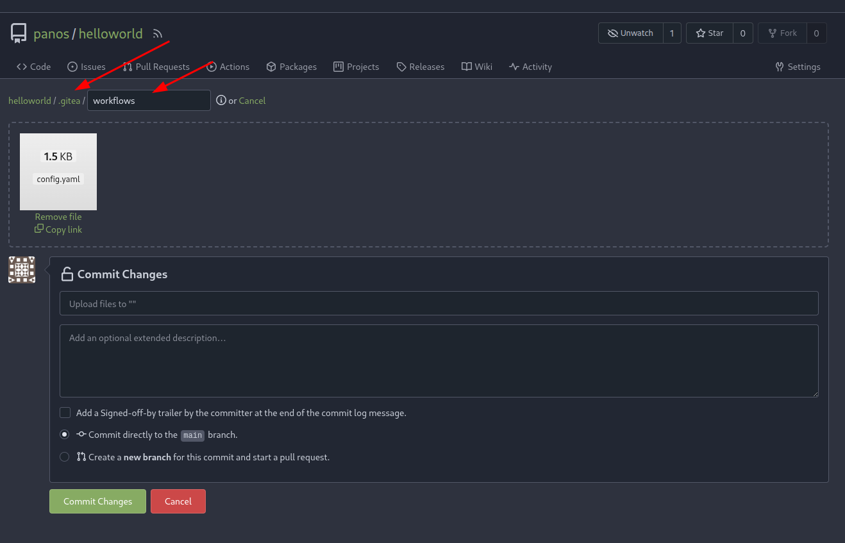Click the commit message field

point(439,303)
